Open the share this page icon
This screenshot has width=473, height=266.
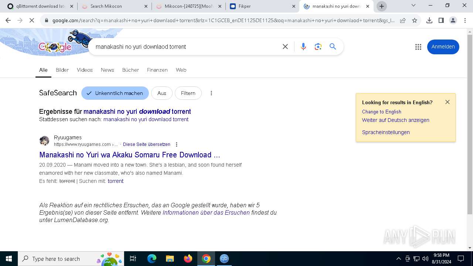pyautogui.click(x=403, y=20)
